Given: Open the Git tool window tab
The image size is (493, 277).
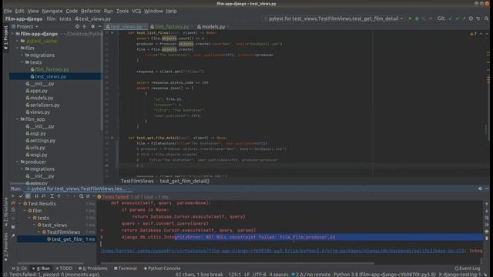Looking at the screenshot, I should coord(19,269).
